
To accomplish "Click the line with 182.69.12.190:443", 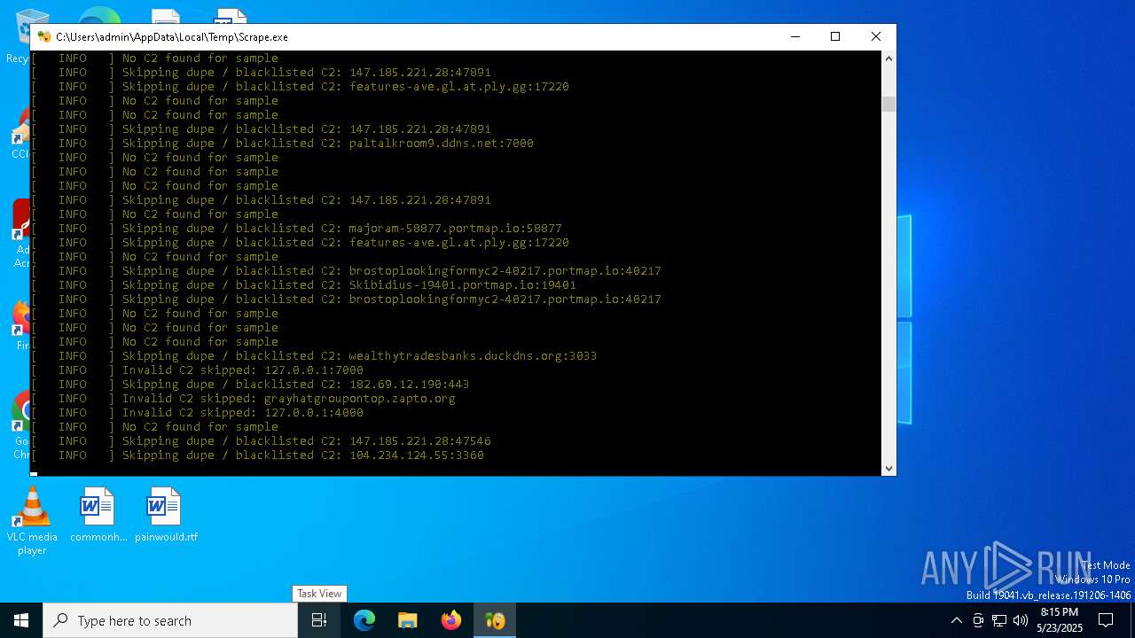I will [251, 385].
